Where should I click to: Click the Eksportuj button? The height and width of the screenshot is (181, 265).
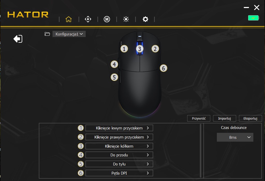click(250, 118)
